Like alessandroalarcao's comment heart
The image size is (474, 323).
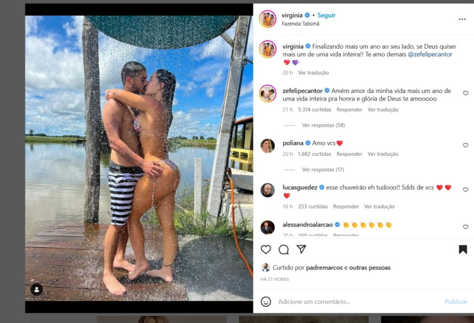point(466,227)
